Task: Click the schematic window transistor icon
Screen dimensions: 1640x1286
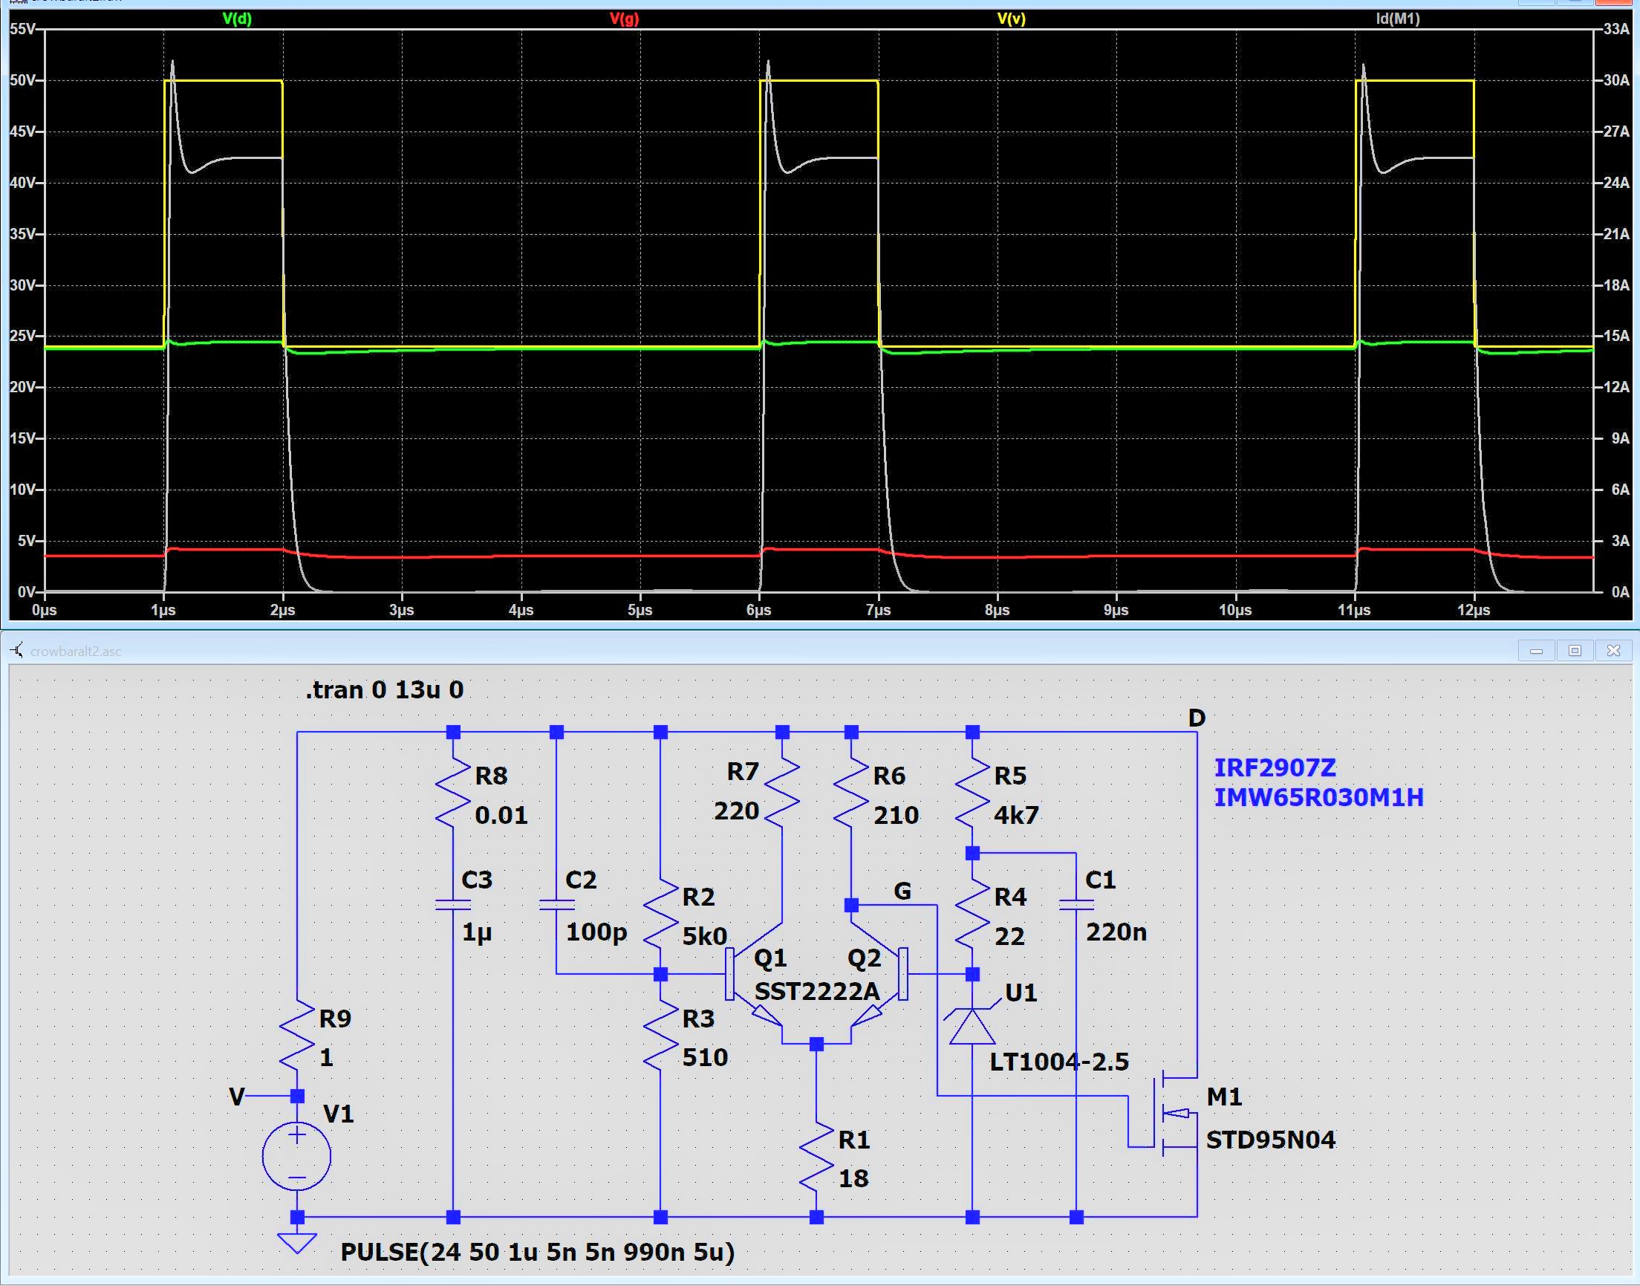Action: tap(16, 651)
